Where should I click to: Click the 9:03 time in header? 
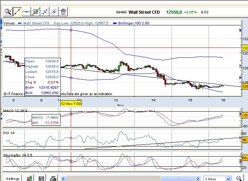pyautogui.click(x=205, y=12)
